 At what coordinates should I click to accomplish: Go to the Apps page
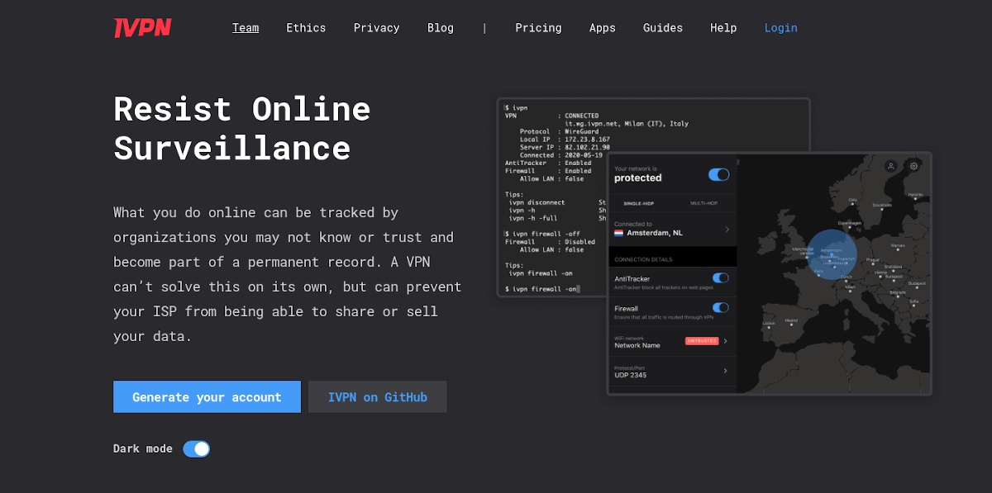603,28
